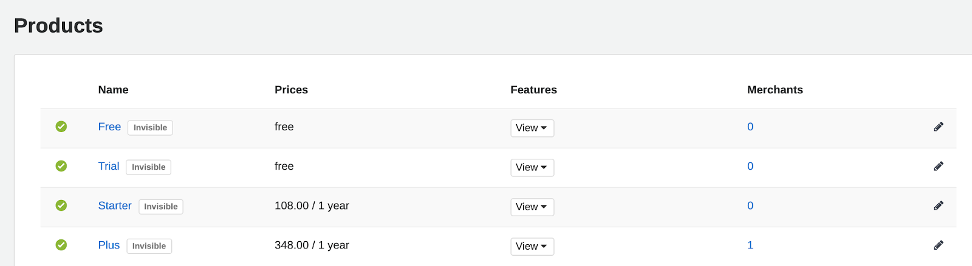Click the merchant count 0 for Free
The height and width of the screenshot is (266, 972).
tap(750, 127)
